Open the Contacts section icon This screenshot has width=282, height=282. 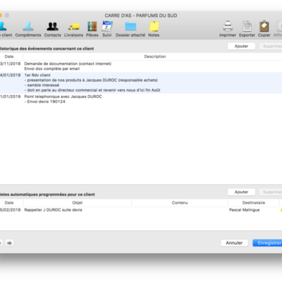point(53,26)
